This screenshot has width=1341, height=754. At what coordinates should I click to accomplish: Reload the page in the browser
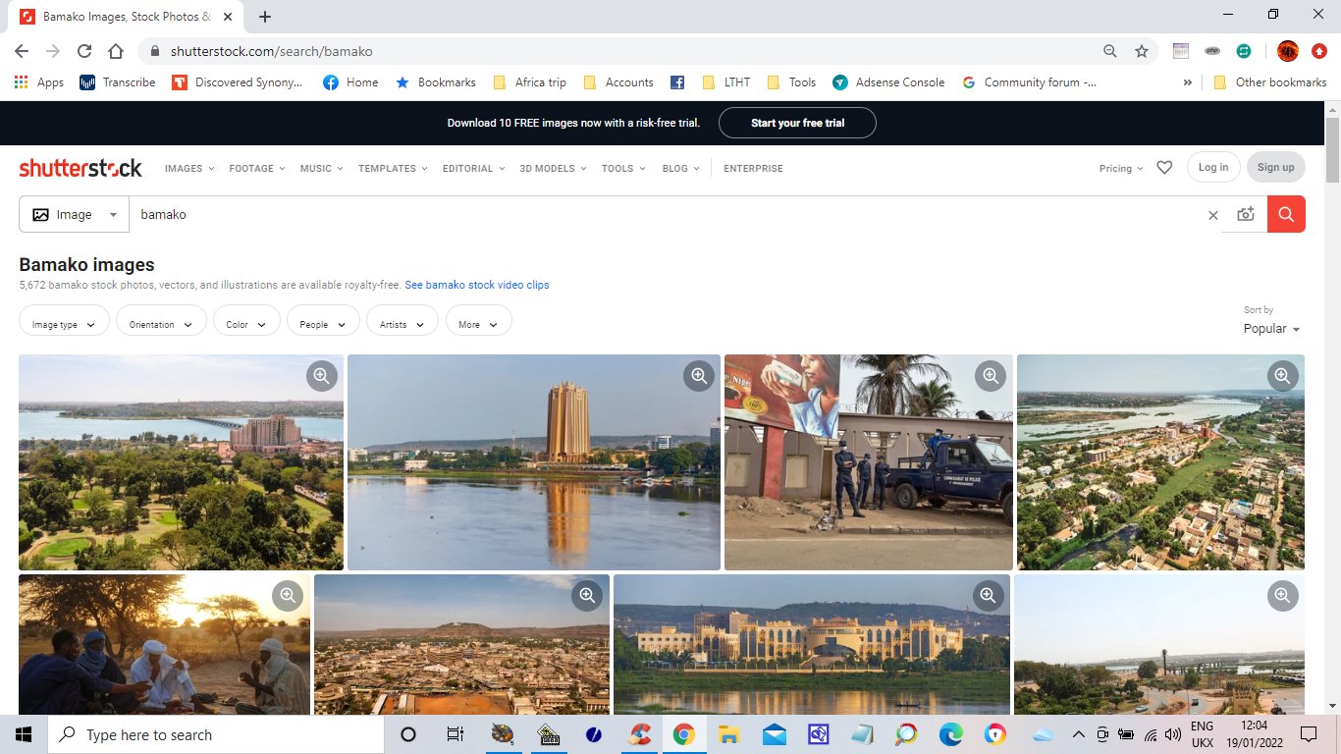click(84, 51)
